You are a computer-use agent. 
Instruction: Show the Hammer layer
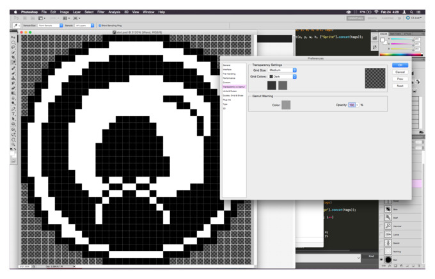pos(381,226)
